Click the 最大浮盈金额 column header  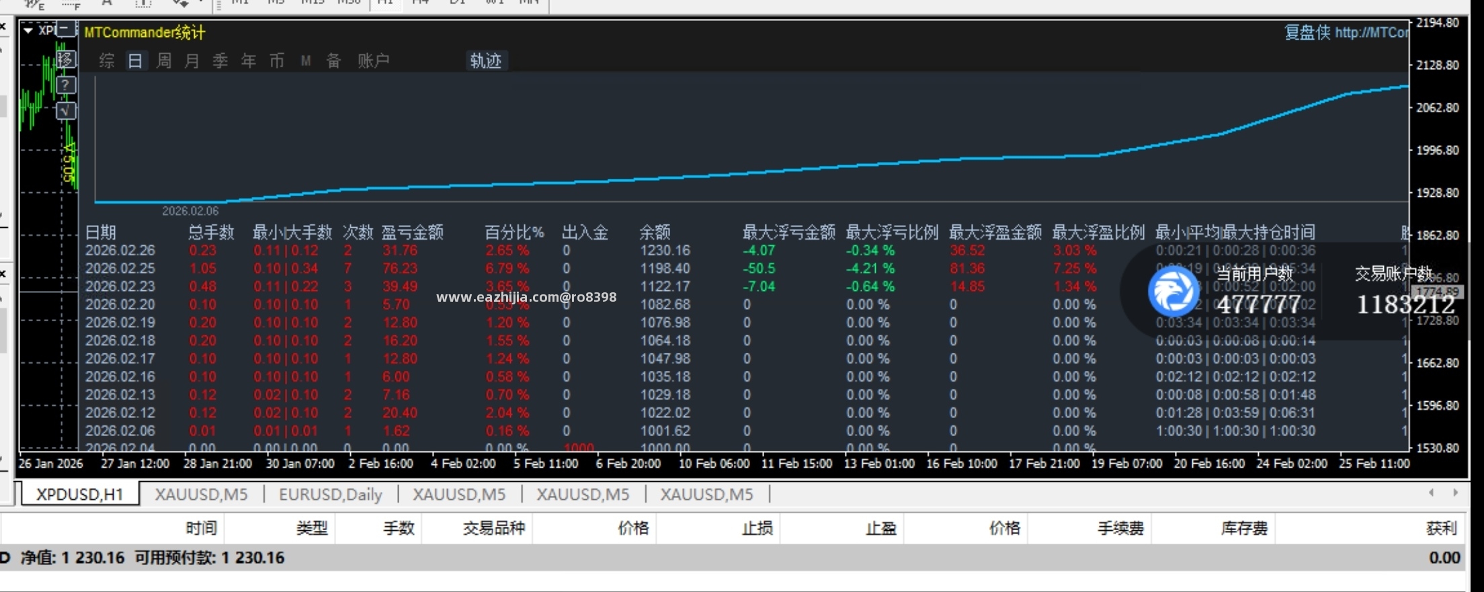tap(995, 232)
